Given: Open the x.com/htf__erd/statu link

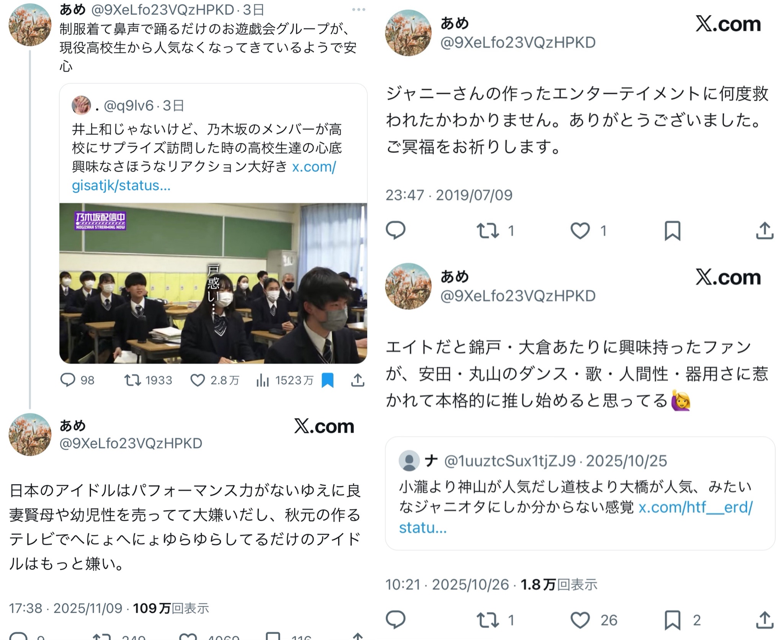Looking at the screenshot, I should point(576,517).
